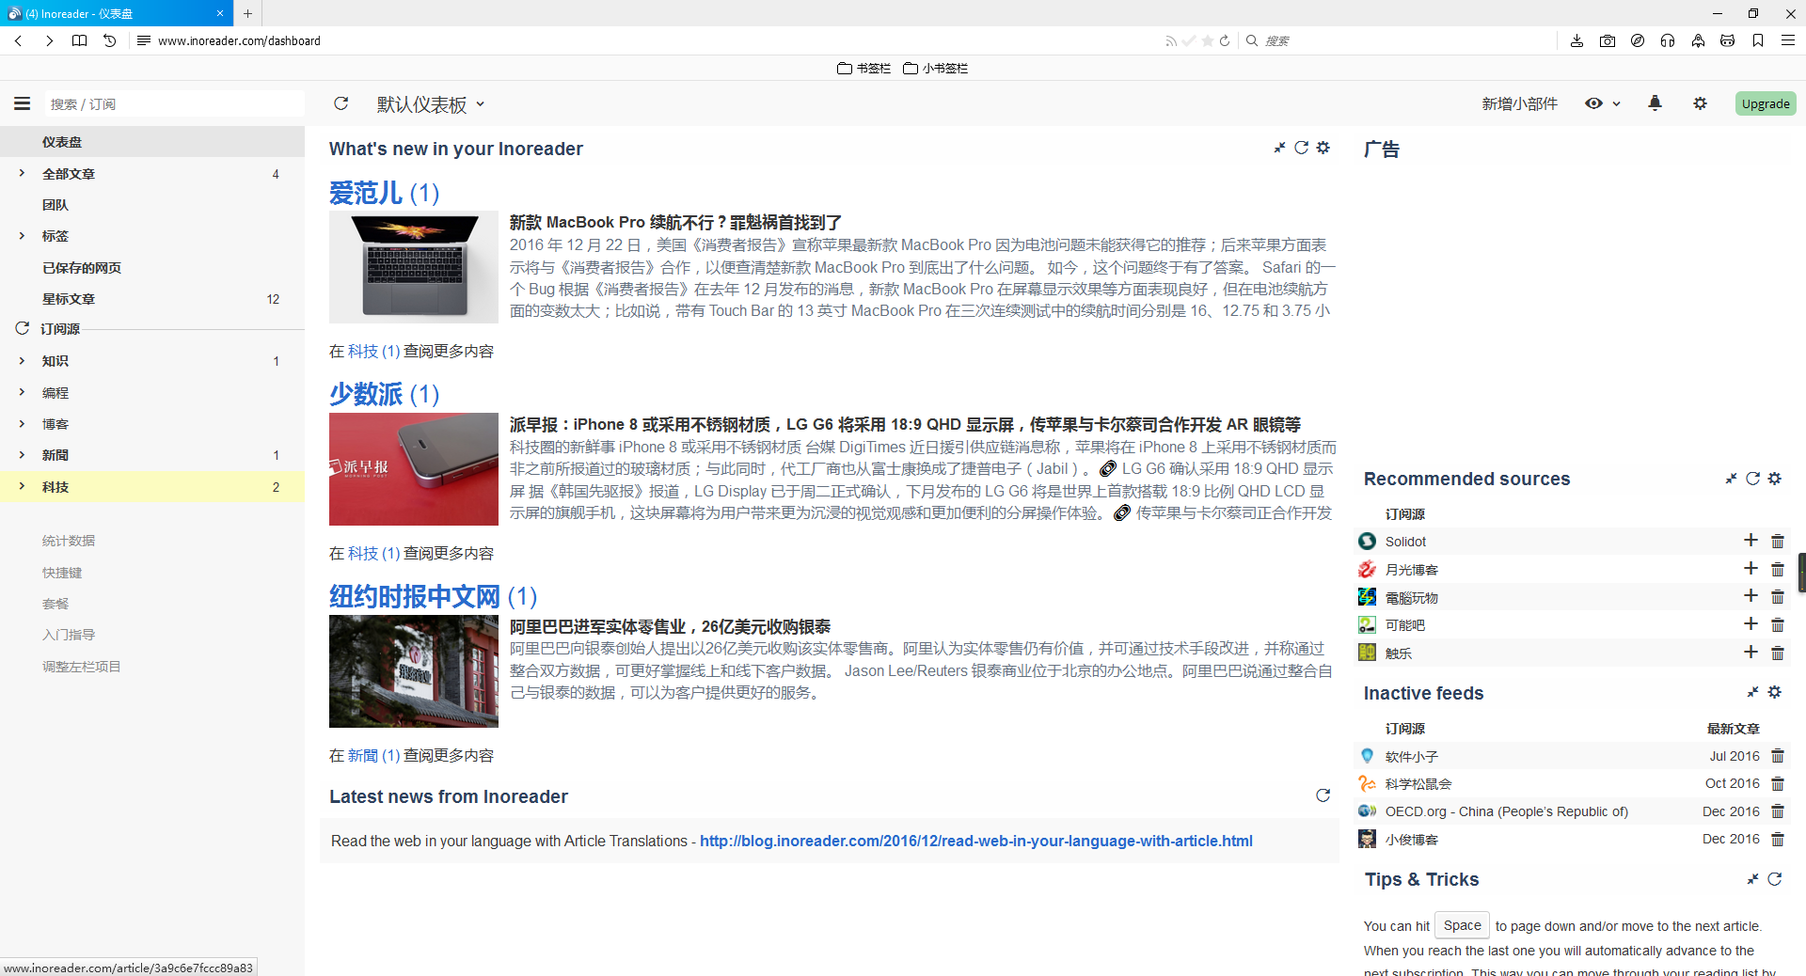Delete inactive feed 软件小子
Viewport: 1806px width, 976px height.
[x=1778, y=756]
